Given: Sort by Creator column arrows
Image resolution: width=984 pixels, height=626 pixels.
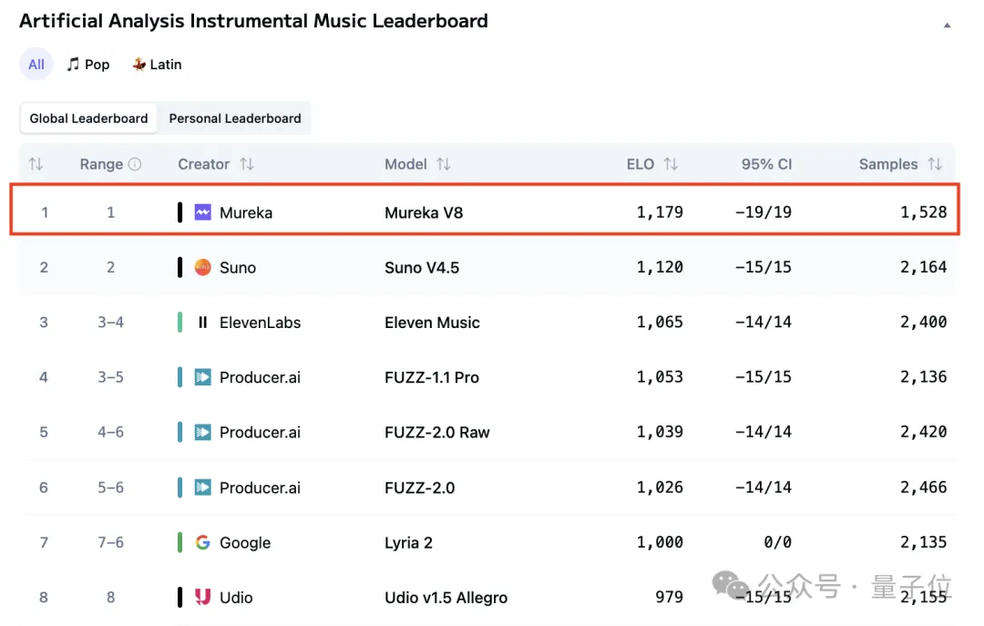Looking at the screenshot, I should pyautogui.click(x=247, y=165).
